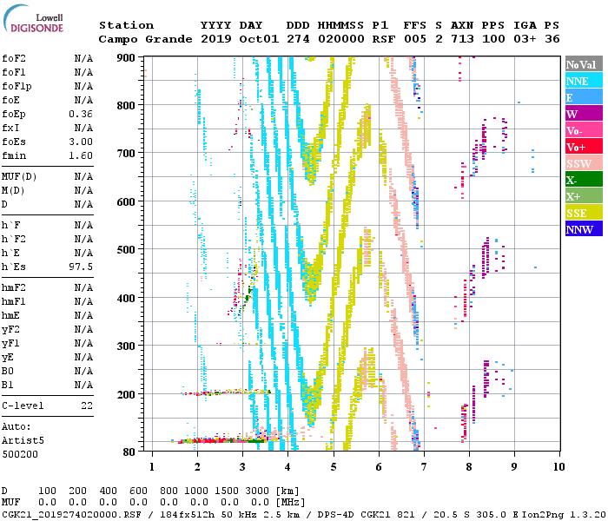608x521 pixels.
Task: Click the RSF program value
Action: point(384,39)
